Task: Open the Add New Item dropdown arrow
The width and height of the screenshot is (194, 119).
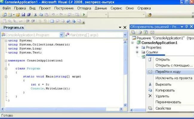Action: [14, 15]
